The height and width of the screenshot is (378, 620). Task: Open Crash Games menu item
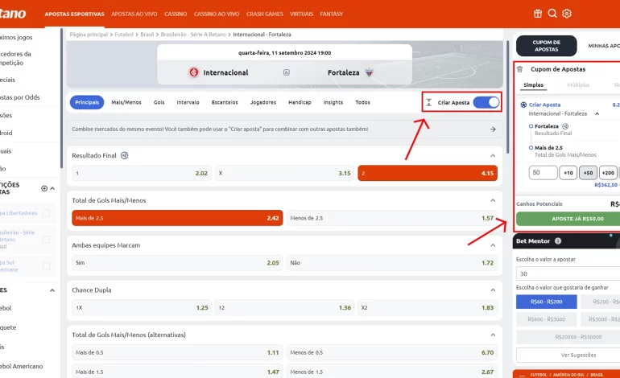click(265, 14)
